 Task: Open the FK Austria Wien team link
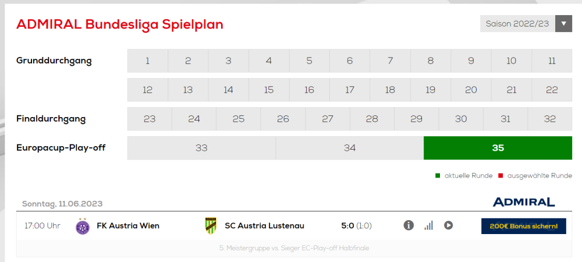coord(128,226)
